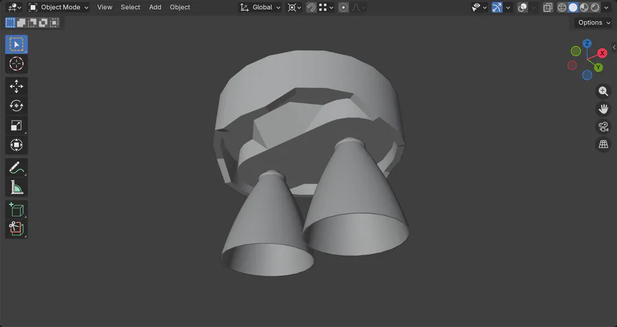This screenshot has height=327, width=617.
Task: Select the Measure tool
Action: pos(16,187)
